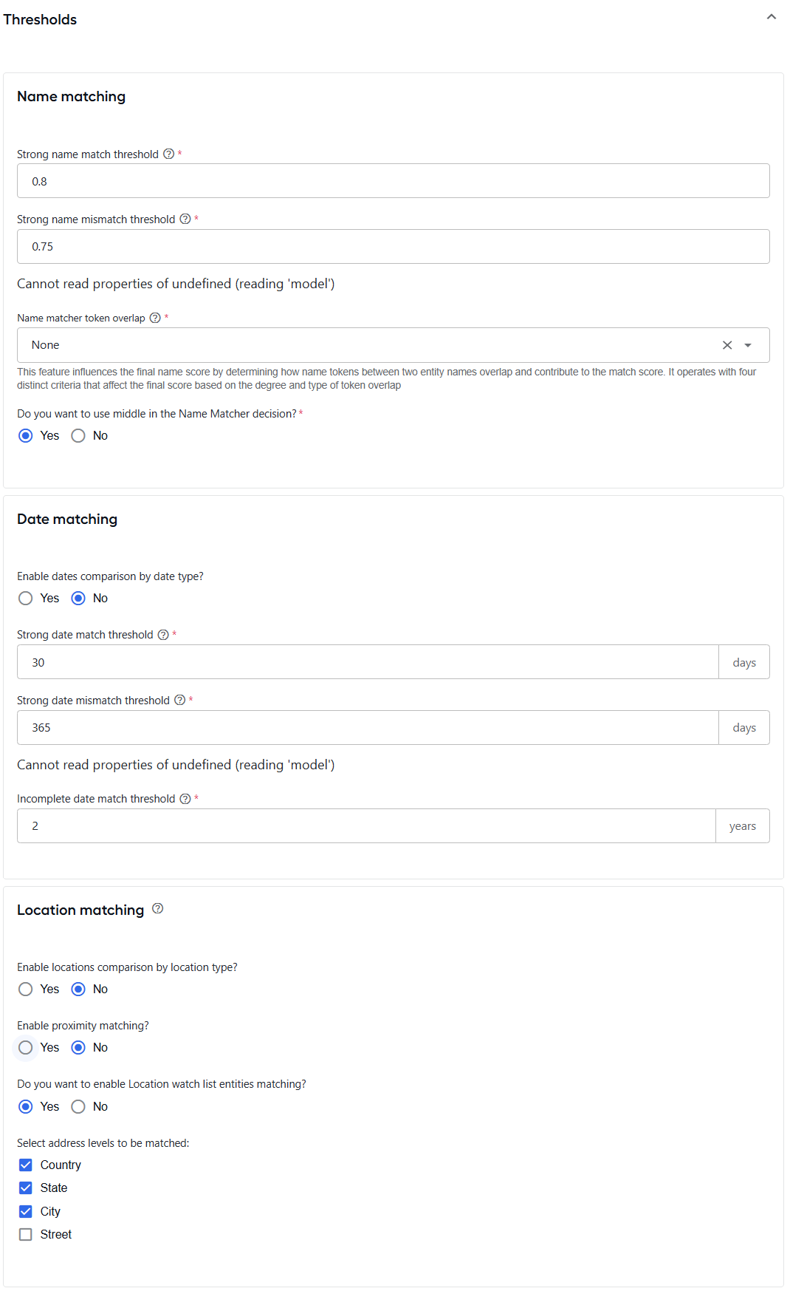Collapse the Thresholds section

tap(772, 17)
